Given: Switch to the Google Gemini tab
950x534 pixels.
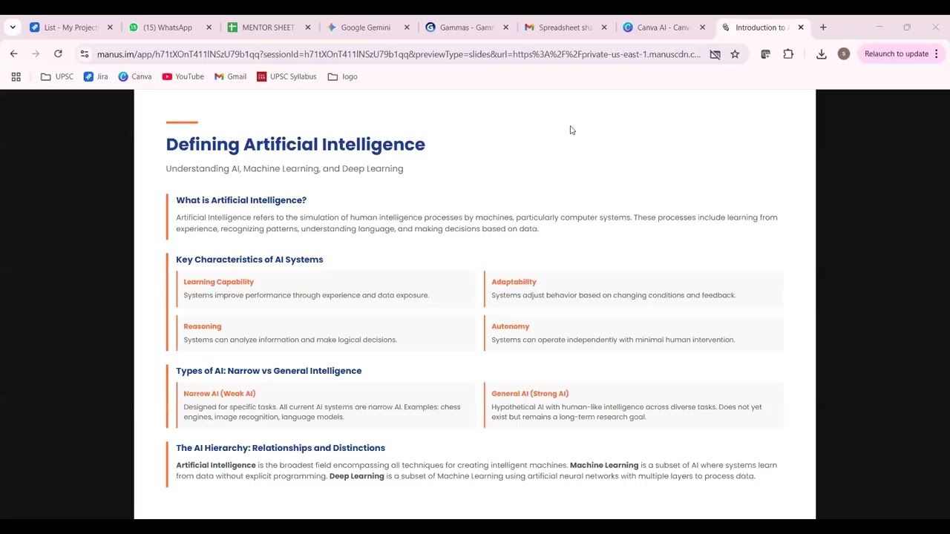Looking at the screenshot, I should tap(365, 27).
